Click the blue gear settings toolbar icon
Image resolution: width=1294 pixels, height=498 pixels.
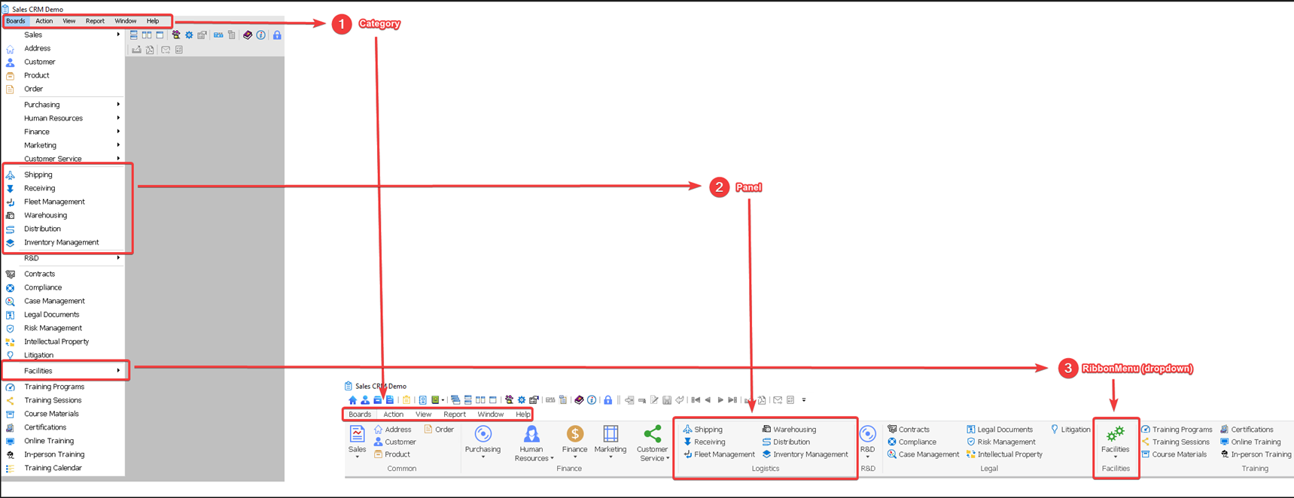click(x=189, y=35)
